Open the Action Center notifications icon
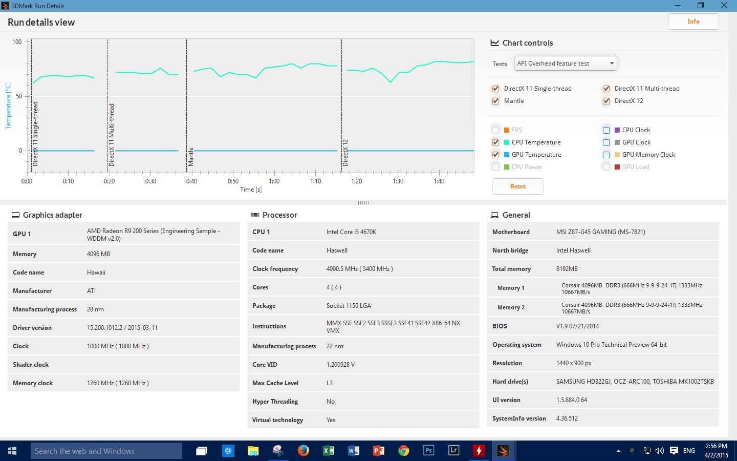The height and width of the screenshot is (461, 737). (674, 451)
